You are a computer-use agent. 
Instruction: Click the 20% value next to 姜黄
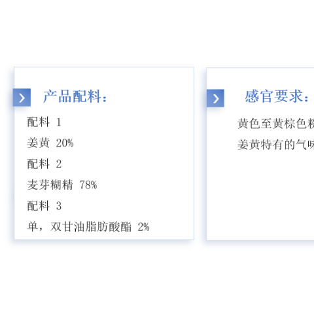[65, 143]
